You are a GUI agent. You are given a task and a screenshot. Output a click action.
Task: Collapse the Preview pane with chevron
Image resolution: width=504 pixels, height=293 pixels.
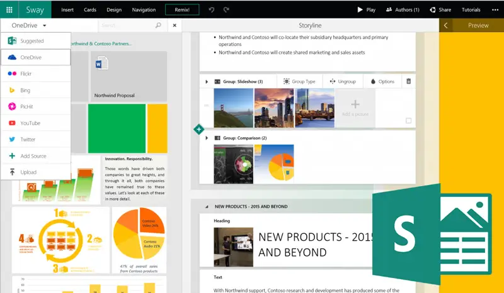pos(445,25)
